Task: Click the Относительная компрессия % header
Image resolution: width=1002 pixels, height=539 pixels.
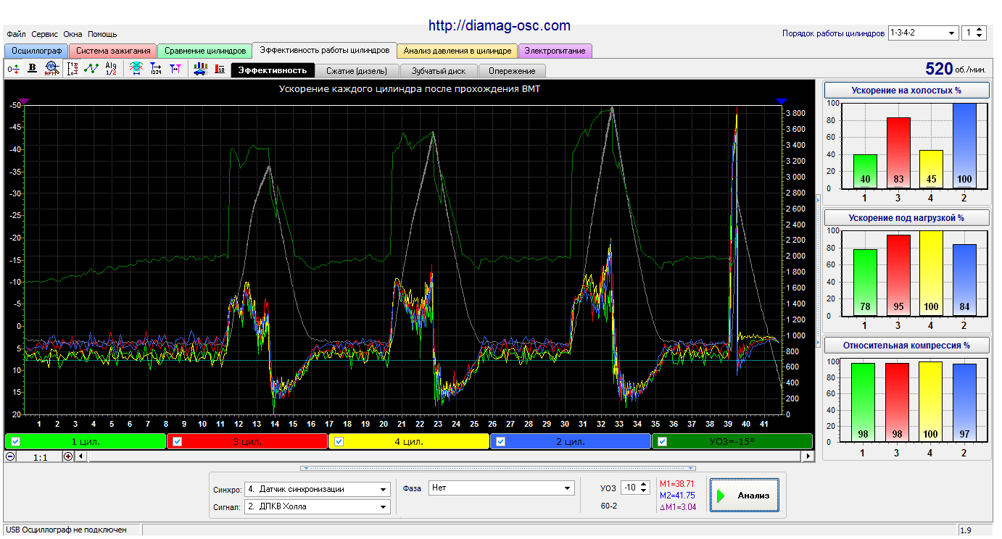Action: (x=907, y=345)
